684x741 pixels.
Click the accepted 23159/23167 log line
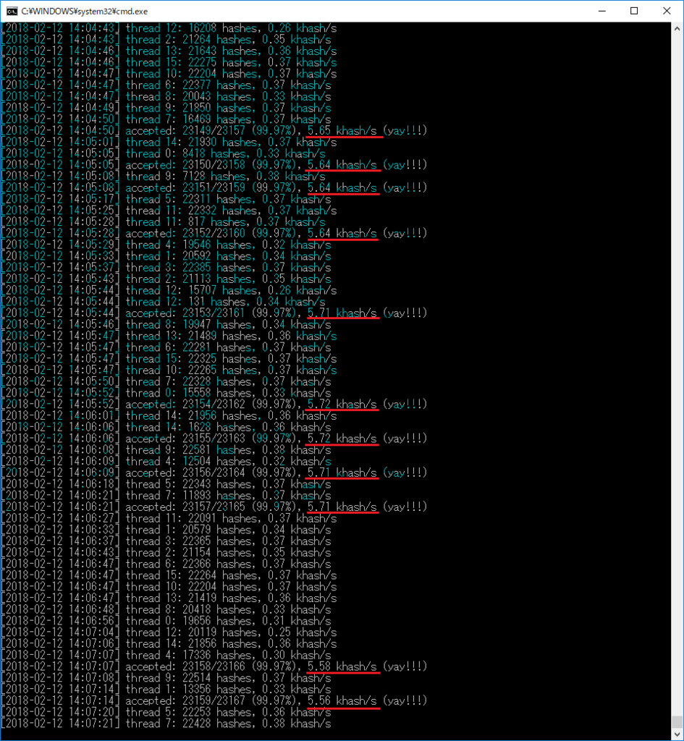coord(217,700)
